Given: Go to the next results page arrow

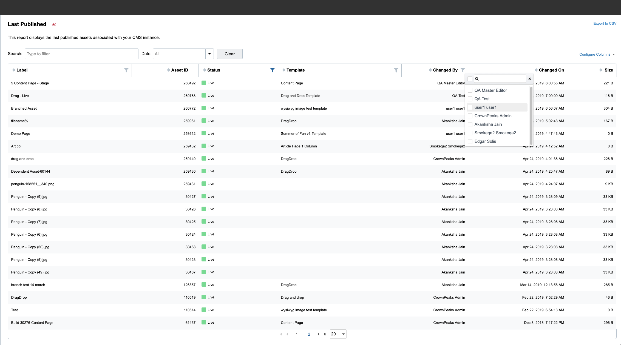Looking at the screenshot, I should 318,334.
